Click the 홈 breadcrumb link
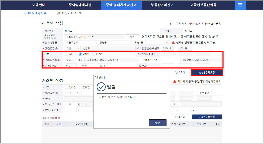 170,24
